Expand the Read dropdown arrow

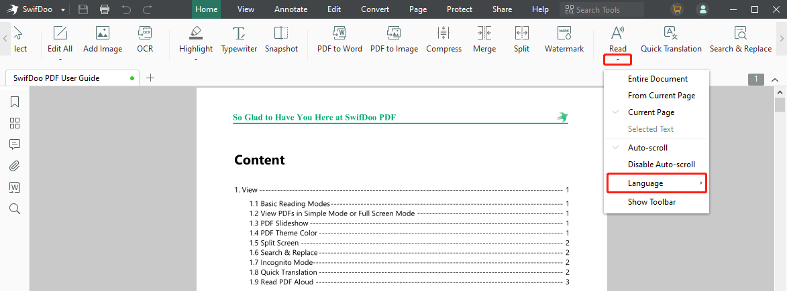tap(618, 60)
